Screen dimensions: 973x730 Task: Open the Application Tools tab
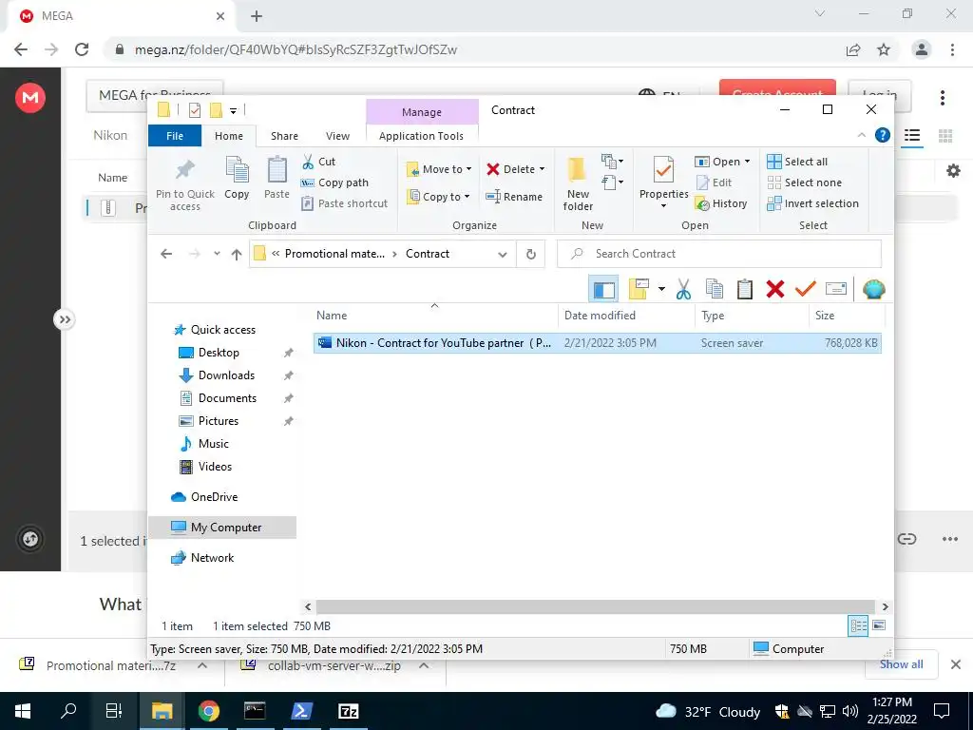pos(421,136)
